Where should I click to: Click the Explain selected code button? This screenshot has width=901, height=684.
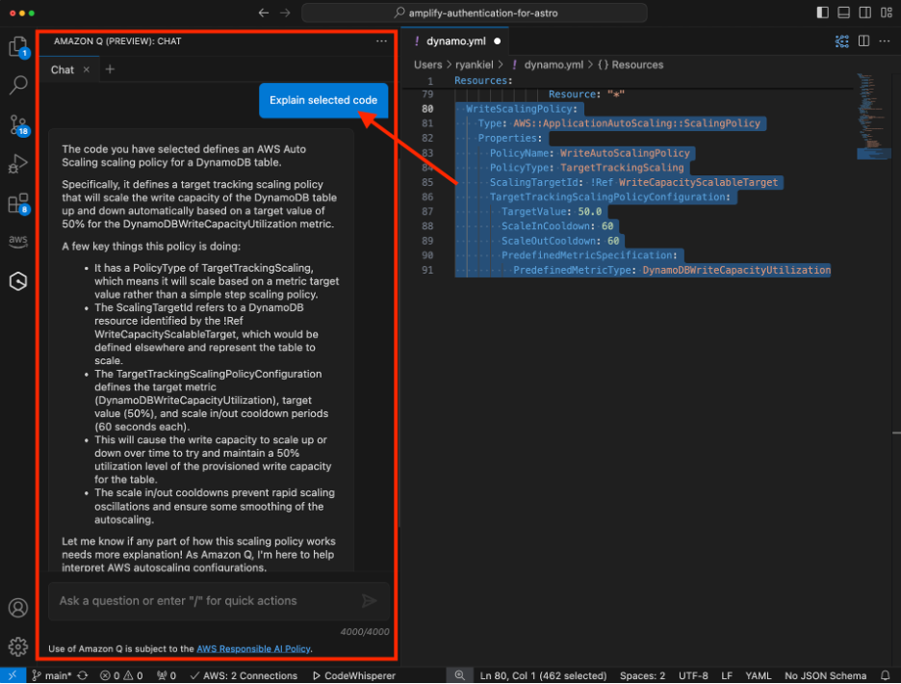(x=323, y=100)
